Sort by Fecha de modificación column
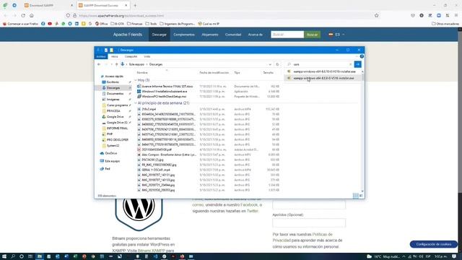The image size is (462, 260). click(x=214, y=72)
